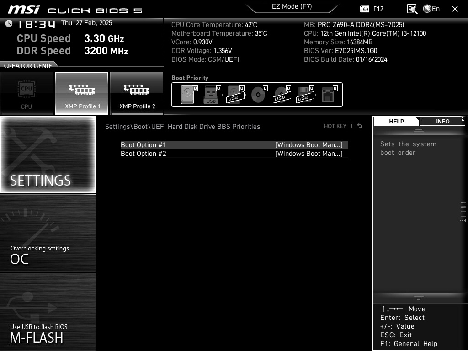The height and width of the screenshot is (351, 468).
Task: Click the clock icon beside the time
Action: 9,23
